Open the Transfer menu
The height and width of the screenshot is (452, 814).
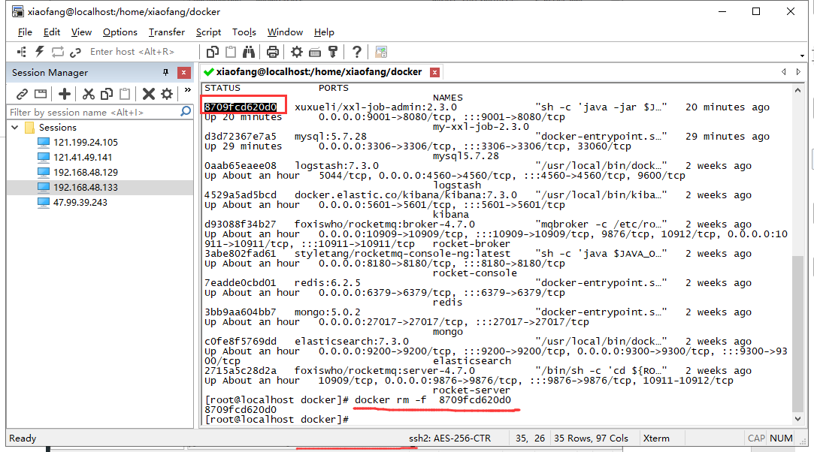165,32
